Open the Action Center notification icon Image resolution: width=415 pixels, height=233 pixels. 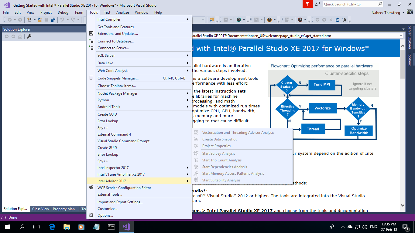pos(405,227)
